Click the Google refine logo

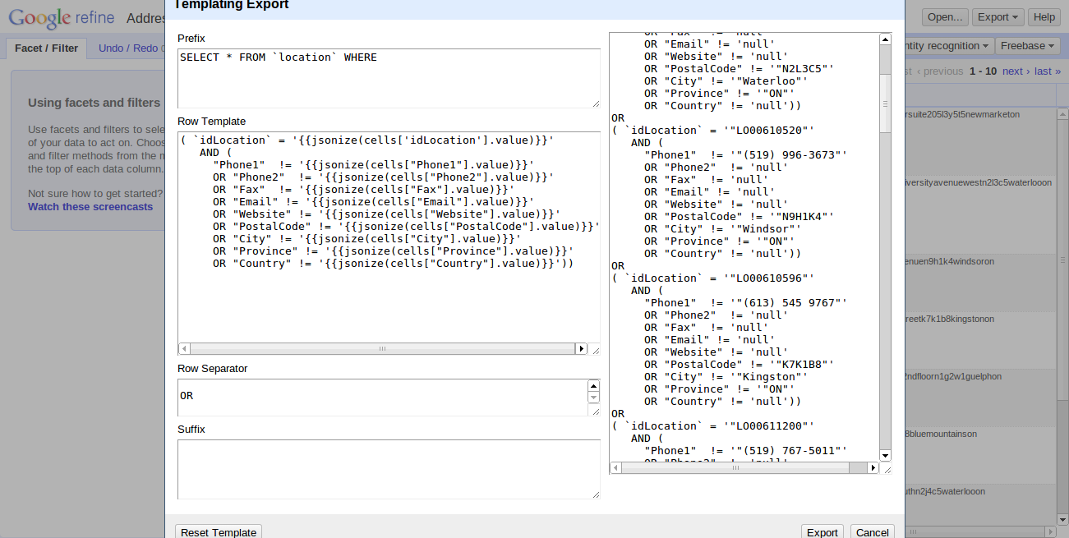point(62,17)
